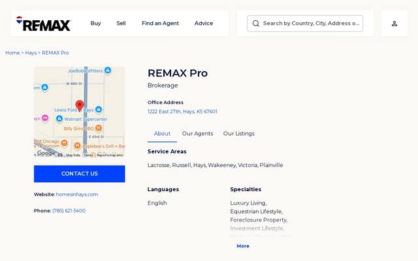Select the About tab
This screenshot has width=418, height=261.
(x=162, y=134)
